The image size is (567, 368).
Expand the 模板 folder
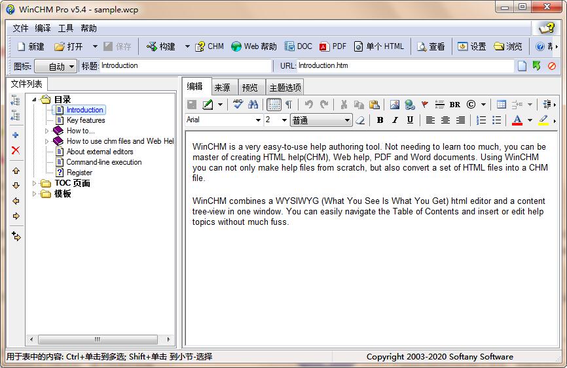(34, 194)
